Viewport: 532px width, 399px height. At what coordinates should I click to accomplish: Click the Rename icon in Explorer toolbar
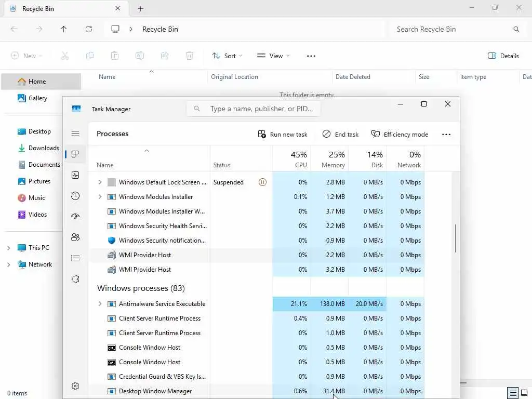(x=140, y=56)
